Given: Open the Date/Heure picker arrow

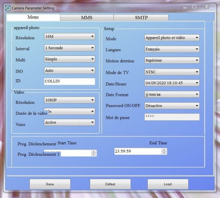Looking at the screenshot, I should click(197, 83).
